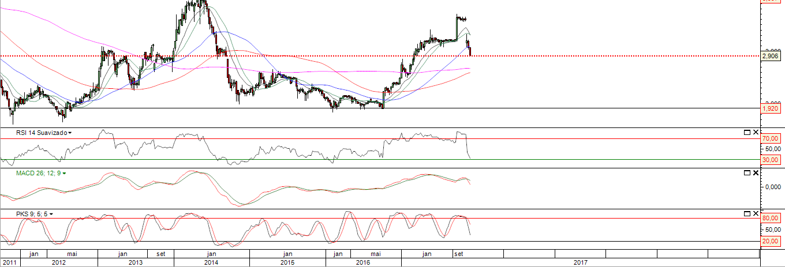
Task: Select the 2012 year segment on timeline
Action: 58,262
